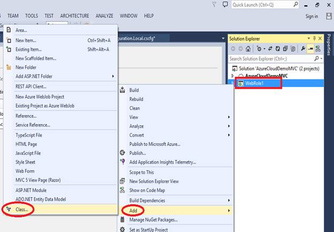
Task: Click the Solution Explorer Home icon
Action: click(x=248, y=49)
